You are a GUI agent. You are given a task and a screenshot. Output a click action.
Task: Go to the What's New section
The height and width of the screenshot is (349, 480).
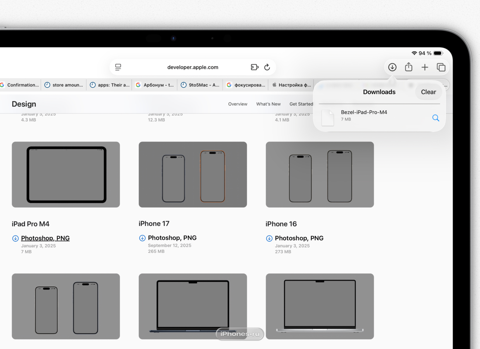tap(268, 104)
